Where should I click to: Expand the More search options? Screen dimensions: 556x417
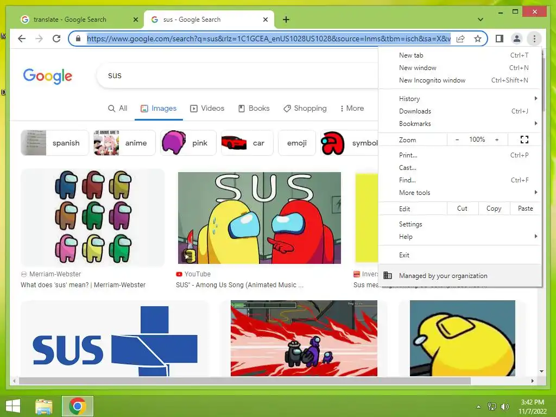tap(352, 108)
